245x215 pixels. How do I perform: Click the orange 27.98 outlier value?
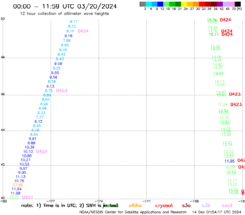pyautogui.click(x=18, y=185)
